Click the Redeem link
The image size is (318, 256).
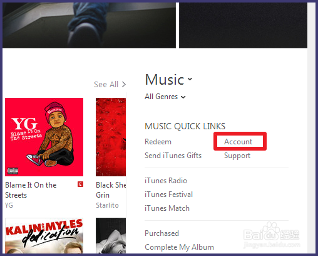158,142
